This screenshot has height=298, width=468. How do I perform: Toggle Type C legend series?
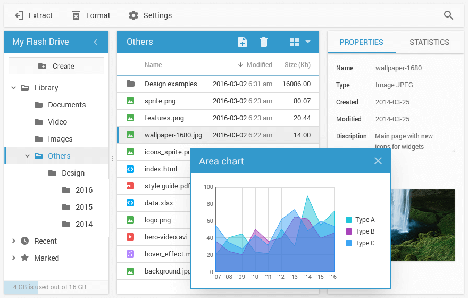point(360,243)
